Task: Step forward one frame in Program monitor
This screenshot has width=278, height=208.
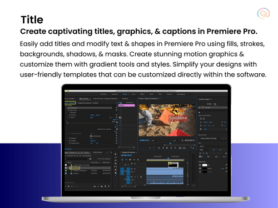Action: (x=171, y=148)
